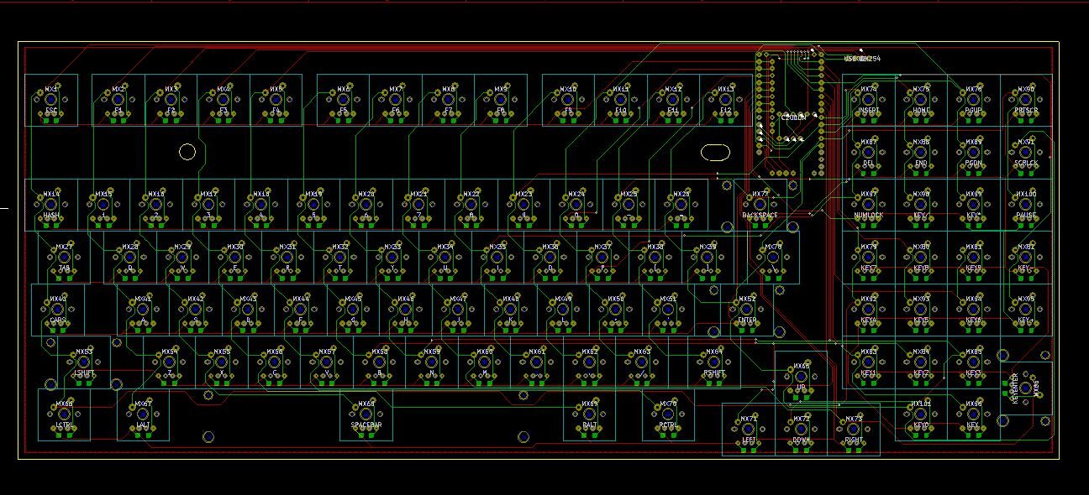The width and height of the screenshot is (1089, 495).
Task: Select the KEYENTER footprint MX86
Action: point(1026,388)
